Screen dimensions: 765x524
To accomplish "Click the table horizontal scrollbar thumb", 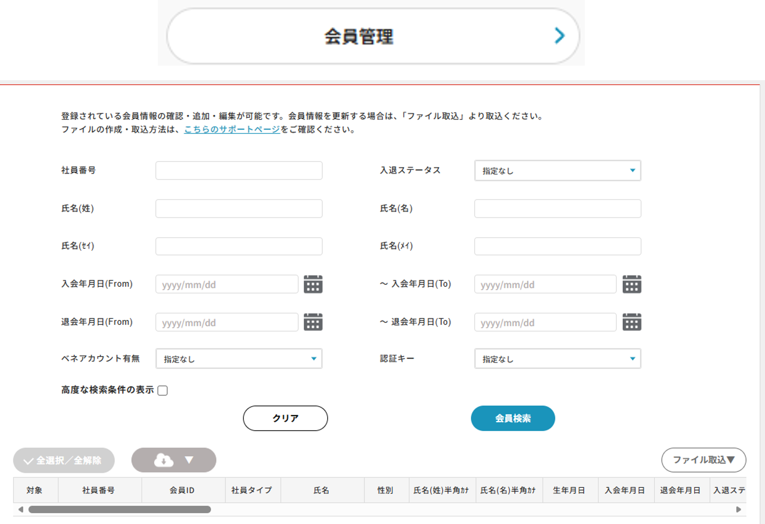I will [x=119, y=509].
